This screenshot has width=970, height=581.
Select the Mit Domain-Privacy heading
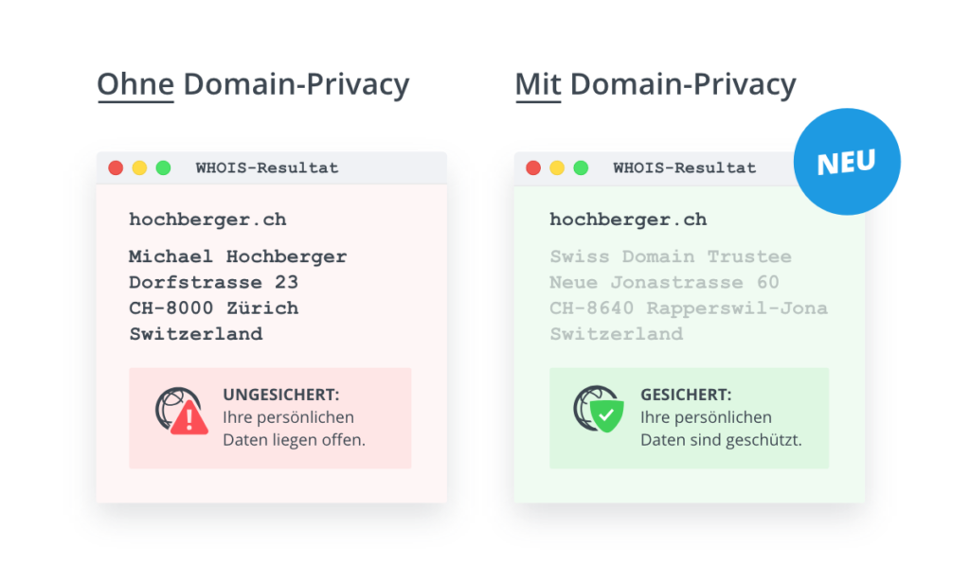[x=655, y=84]
